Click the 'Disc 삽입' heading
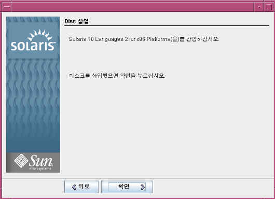 click(x=76, y=21)
